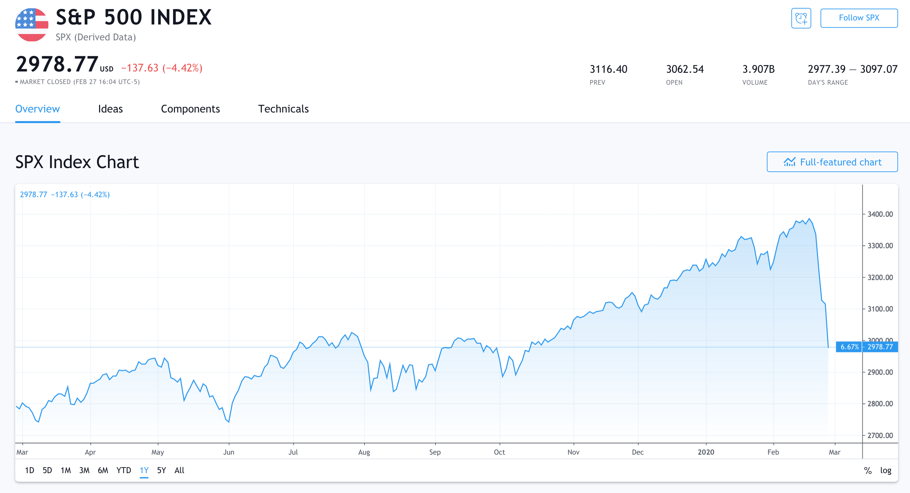
Task: Click the Dec label on time axis
Action: click(638, 452)
